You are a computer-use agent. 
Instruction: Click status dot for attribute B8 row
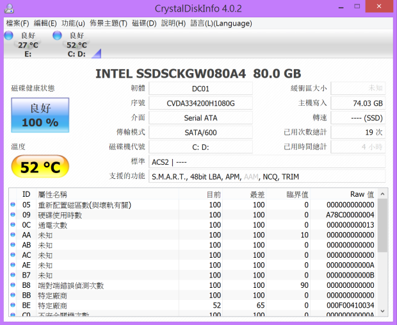(x=13, y=285)
